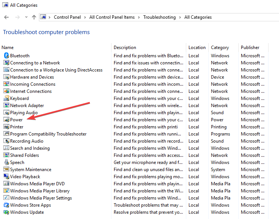The height and width of the screenshot is (219, 279).
Task: Sort the list by the Category column header
Action: click(x=220, y=48)
